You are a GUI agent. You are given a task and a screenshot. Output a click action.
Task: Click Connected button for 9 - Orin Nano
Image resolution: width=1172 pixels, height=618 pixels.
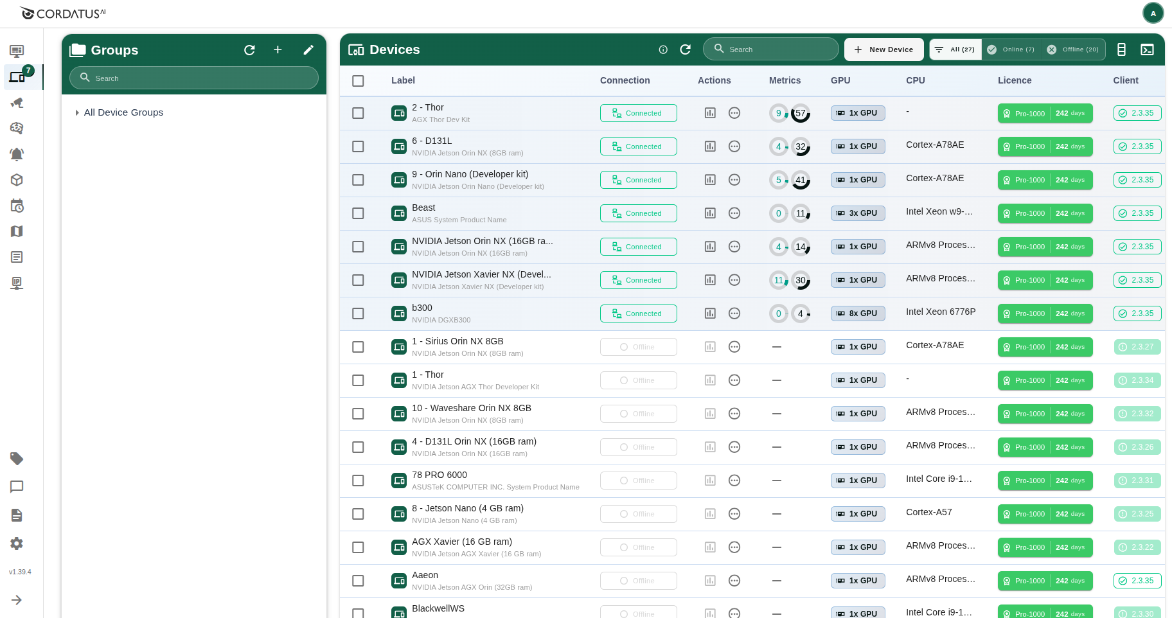tap(638, 180)
